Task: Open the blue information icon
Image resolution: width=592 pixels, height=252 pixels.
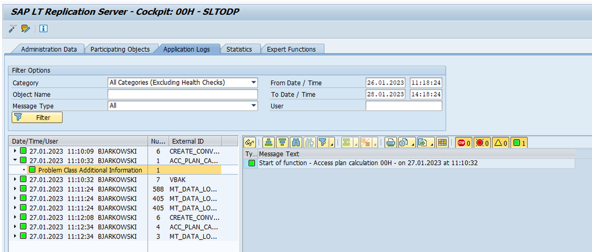Action: [x=44, y=28]
